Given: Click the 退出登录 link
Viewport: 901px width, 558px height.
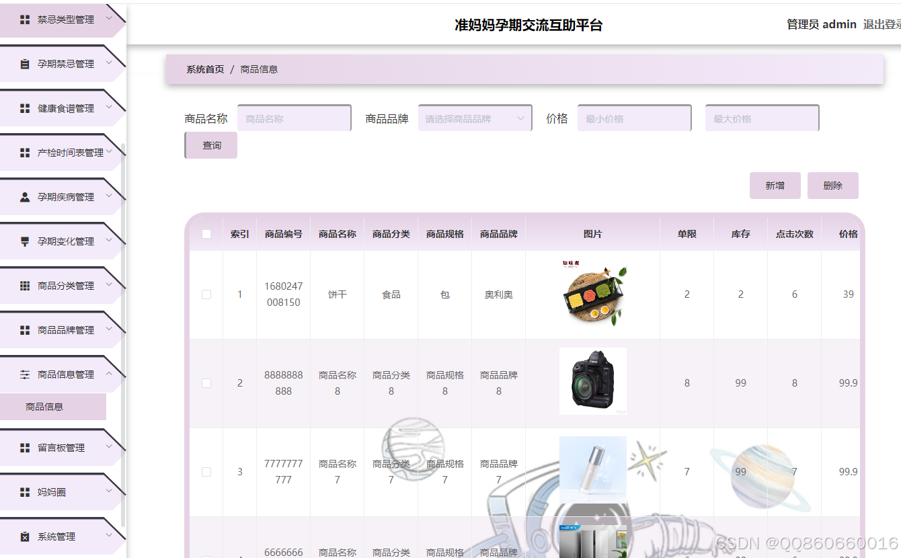Looking at the screenshot, I should (882, 24).
